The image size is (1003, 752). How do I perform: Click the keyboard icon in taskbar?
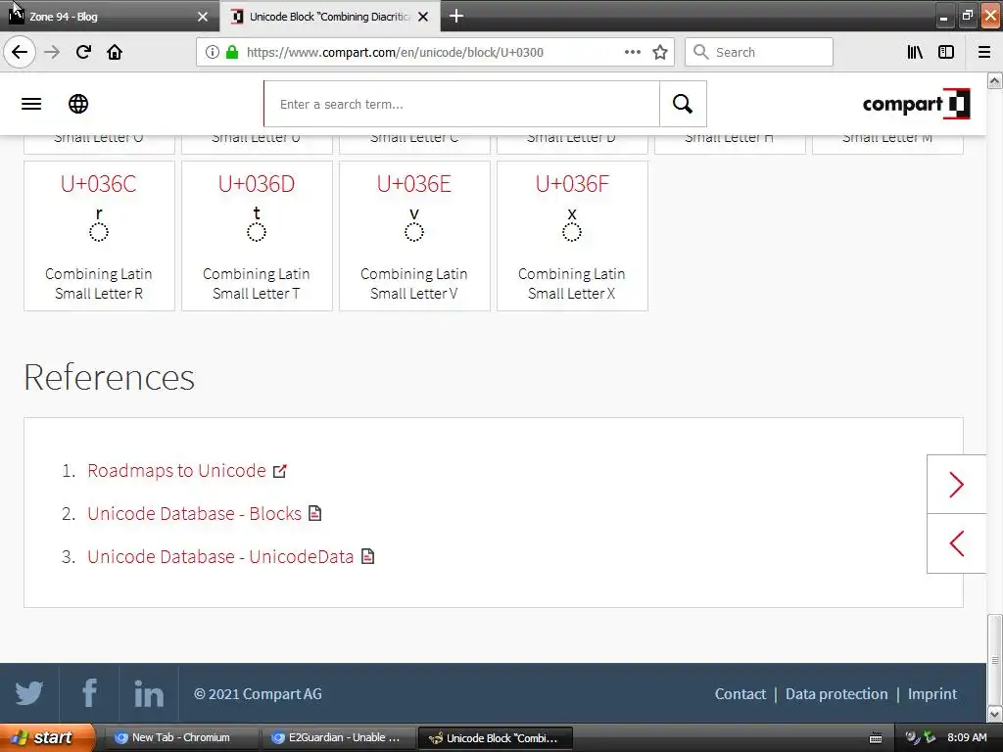[x=876, y=738]
